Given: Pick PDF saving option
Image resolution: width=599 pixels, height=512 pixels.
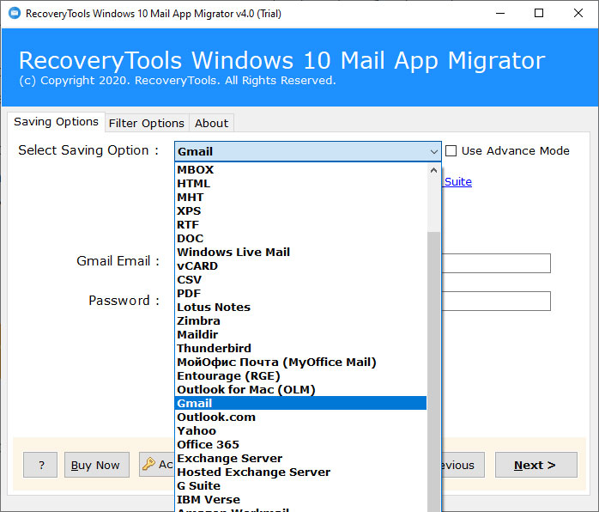Looking at the screenshot, I should coord(301,294).
